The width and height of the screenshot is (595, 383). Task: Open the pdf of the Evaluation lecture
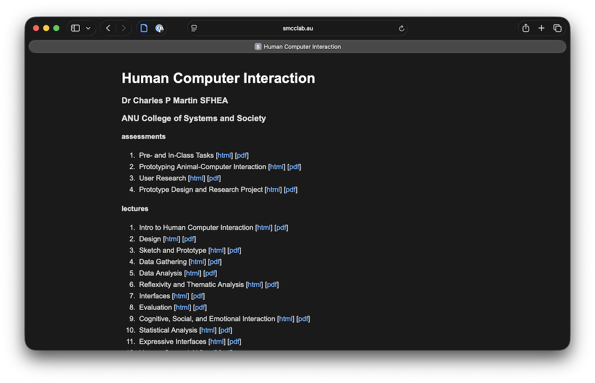(200, 307)
